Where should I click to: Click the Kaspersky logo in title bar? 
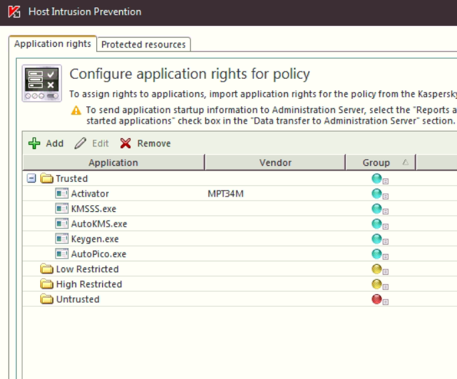(13, 12)
